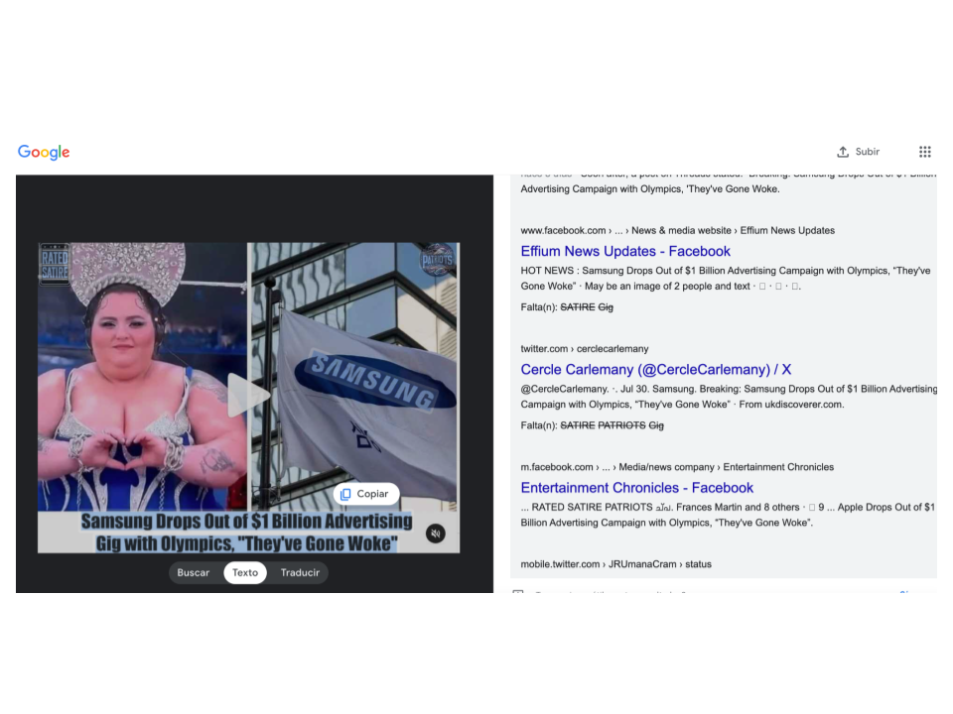Click the 'Falta(n): SATIRE PATRIOTS Gig' text
953x714 pixels.
[x=592, y=425]
